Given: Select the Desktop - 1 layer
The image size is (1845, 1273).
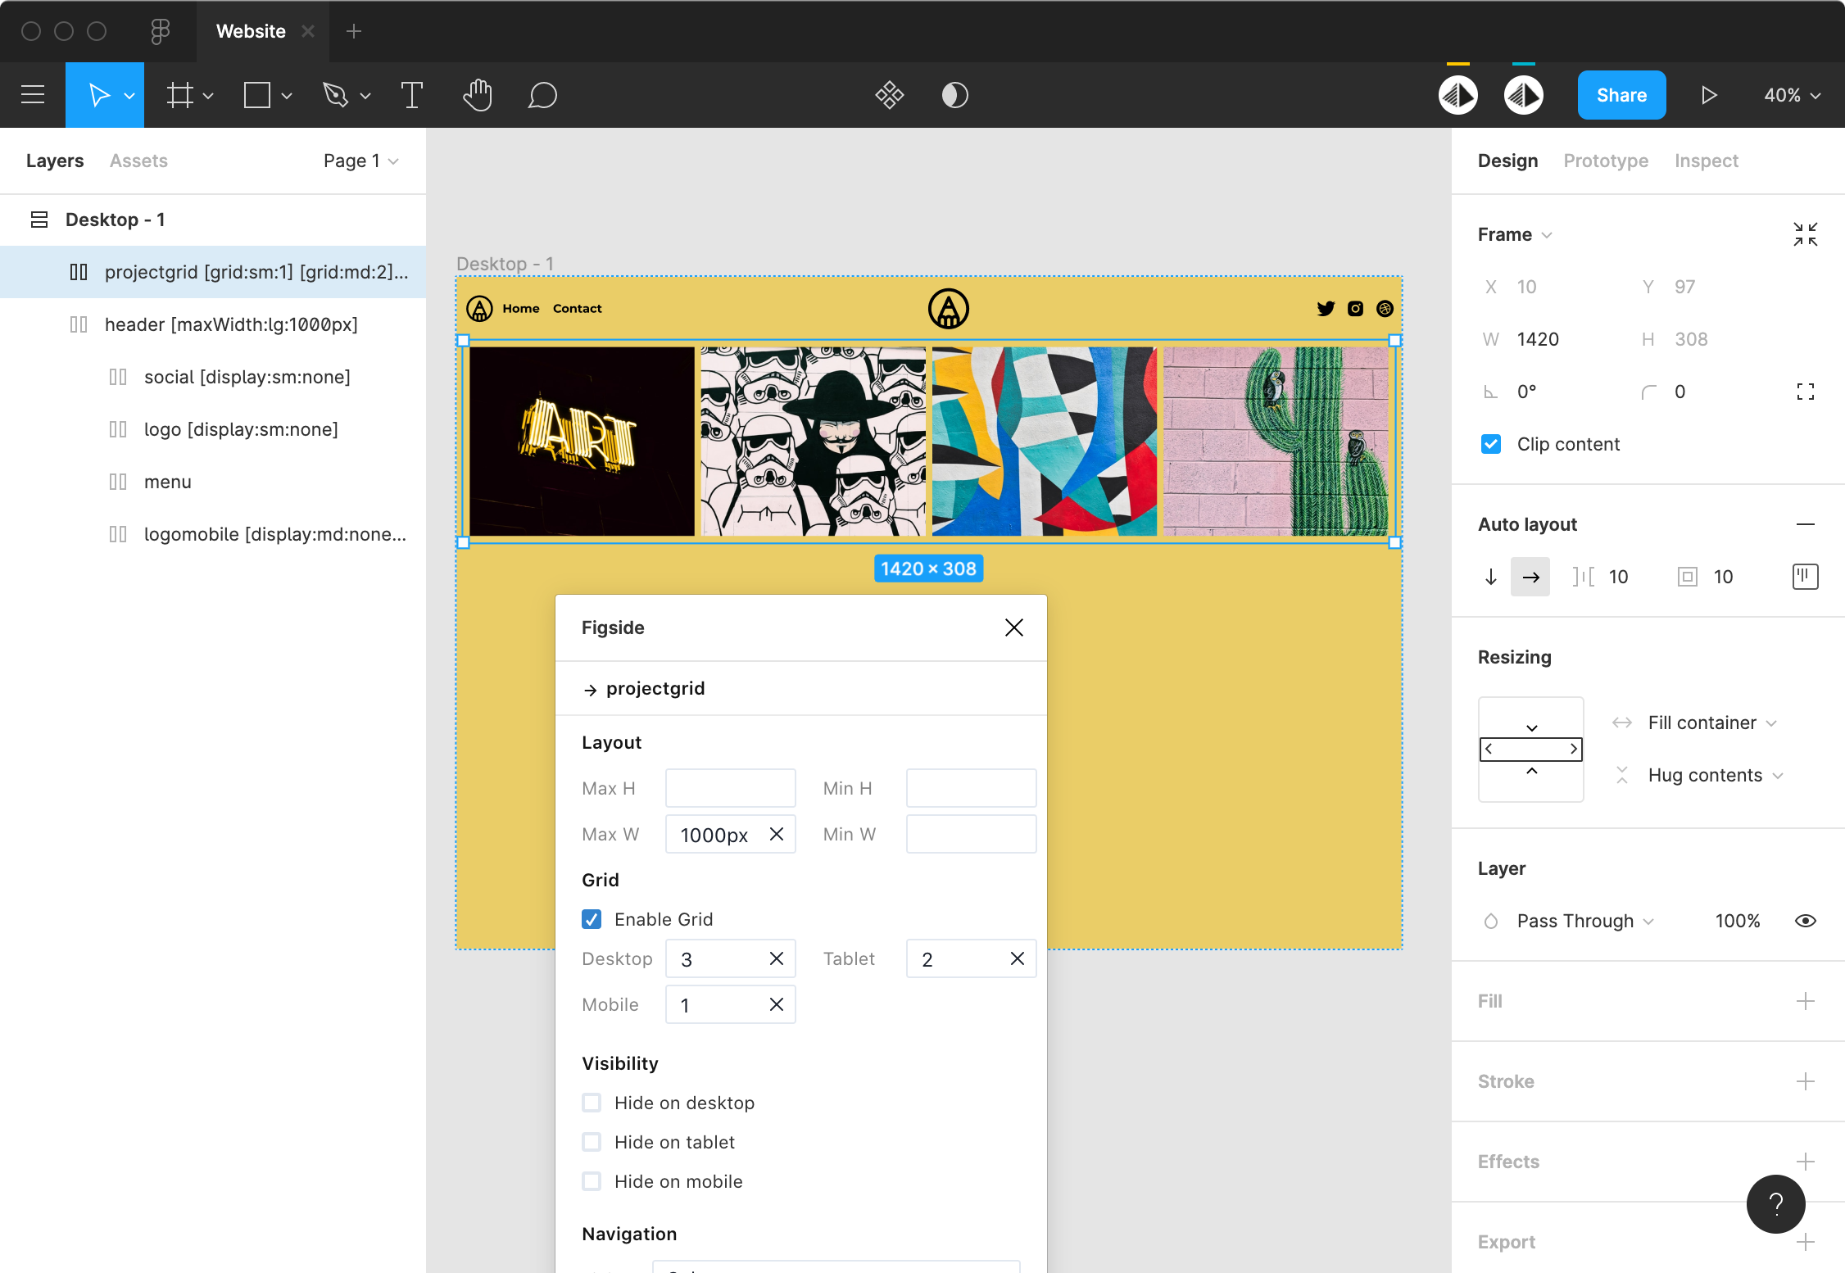Looking at the screenshot, I should click(213, 220).
